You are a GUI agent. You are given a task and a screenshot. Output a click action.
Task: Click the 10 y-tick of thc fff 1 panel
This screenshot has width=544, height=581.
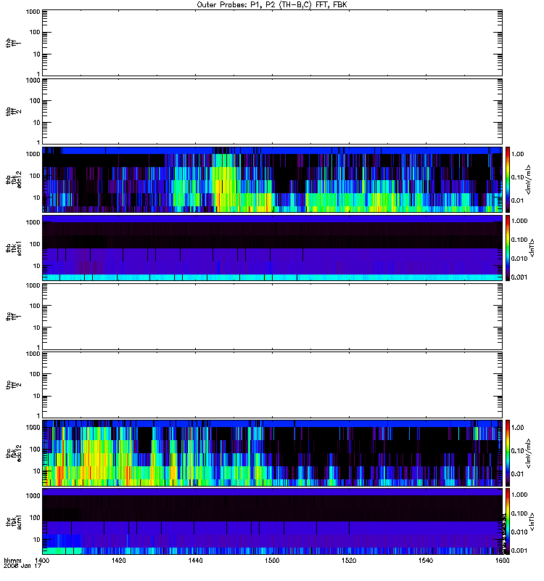(37, 328)
